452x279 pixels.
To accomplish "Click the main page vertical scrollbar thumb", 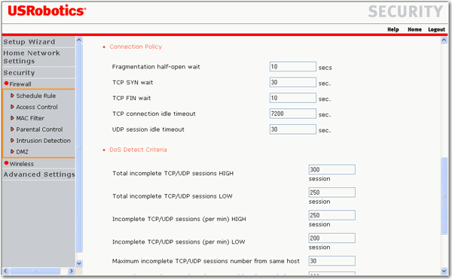I will (x=444, y=196).
